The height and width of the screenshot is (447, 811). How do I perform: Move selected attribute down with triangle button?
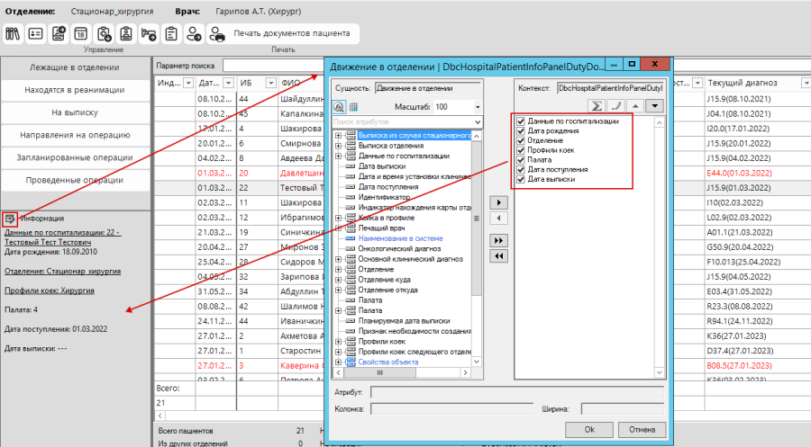tap(655, 106)
